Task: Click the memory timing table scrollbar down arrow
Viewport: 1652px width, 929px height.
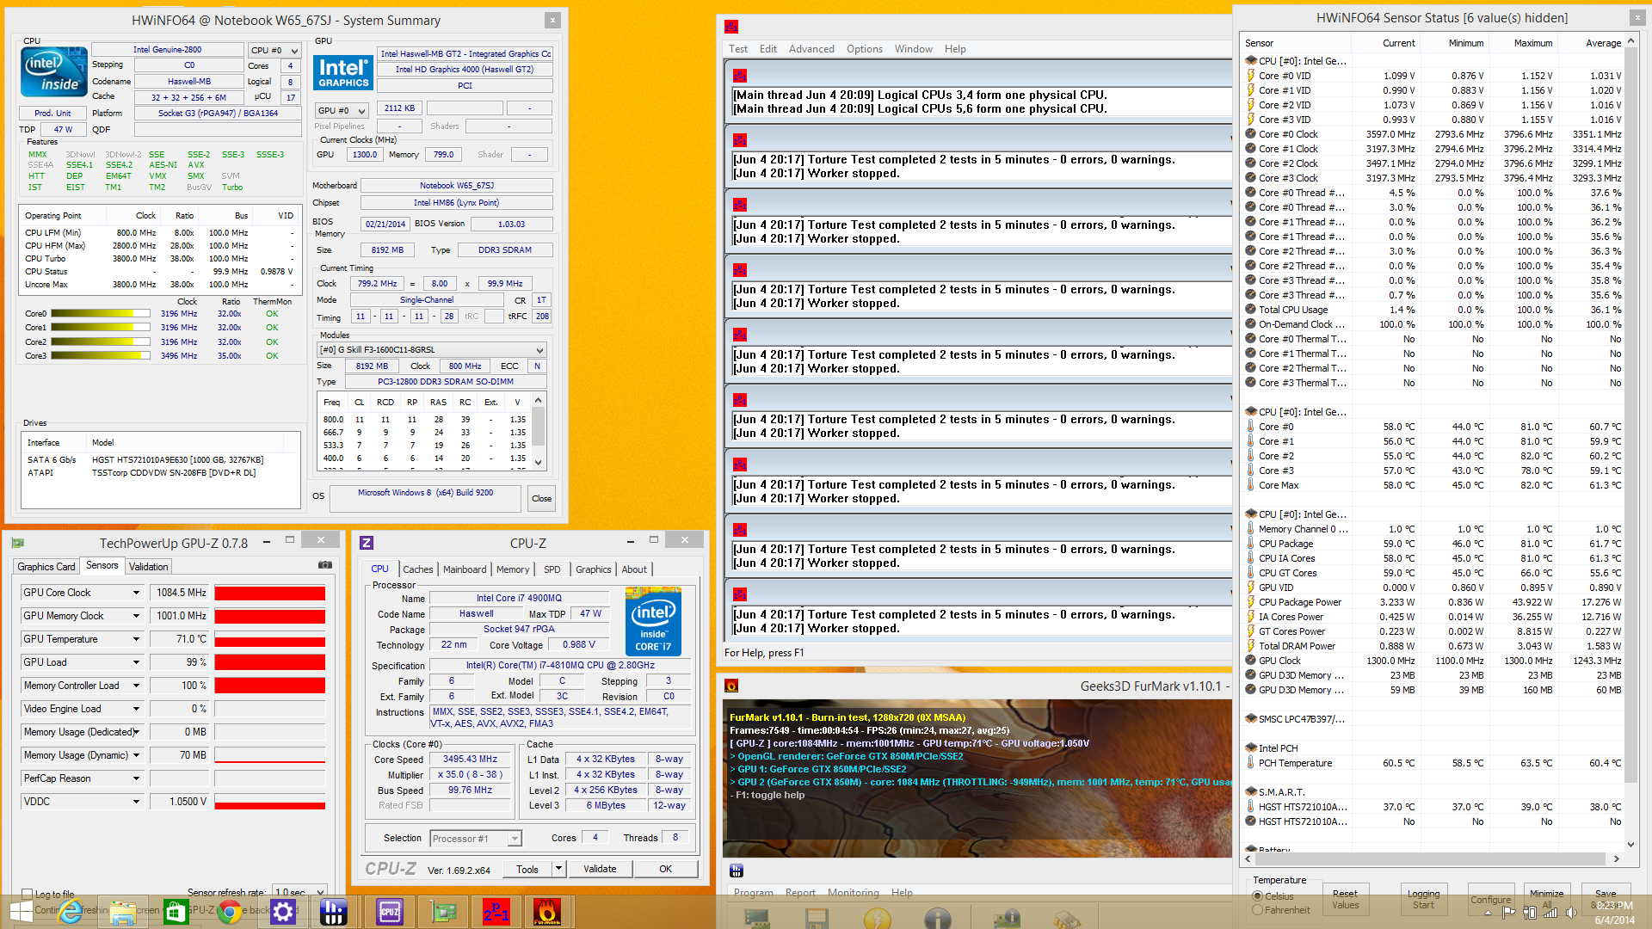Action: (539, 463)
